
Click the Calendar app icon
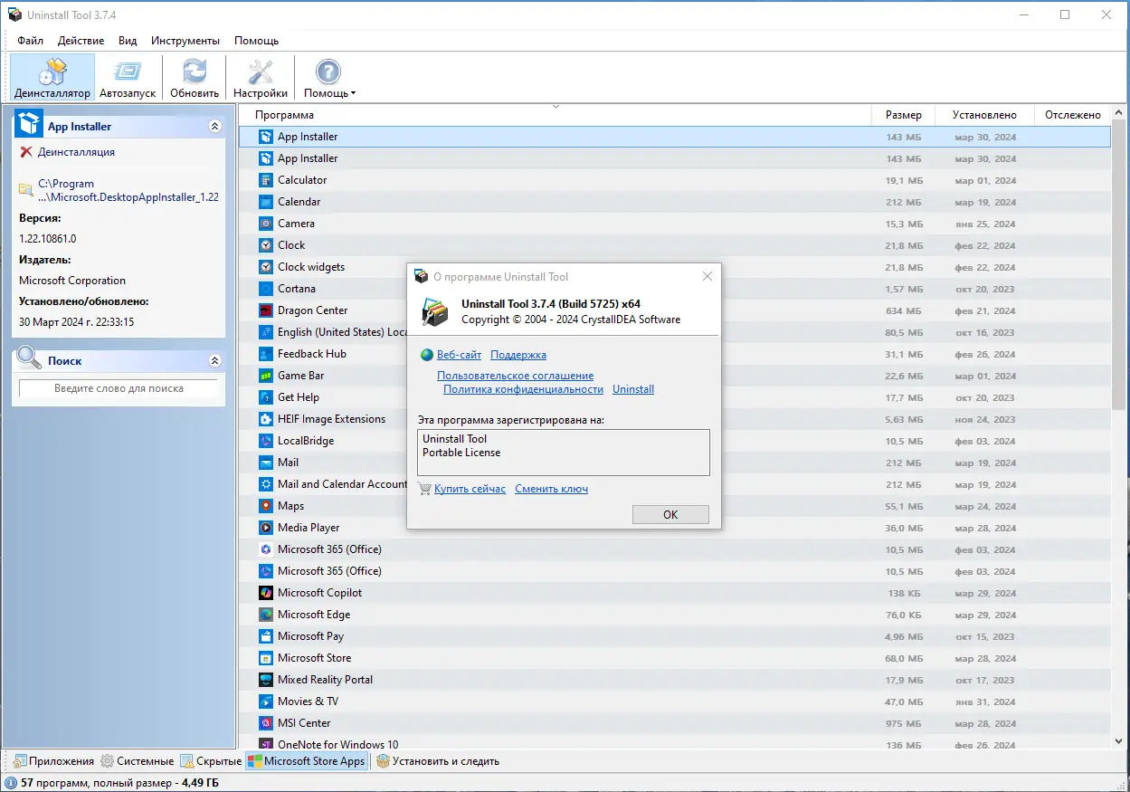pyautogui.click(x=265, y=202)
